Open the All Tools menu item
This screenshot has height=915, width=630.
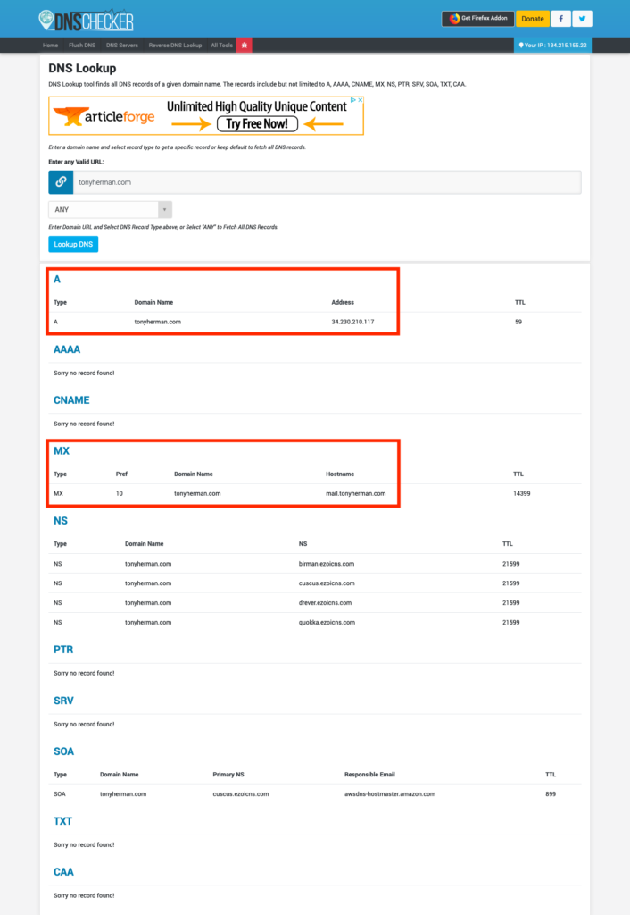[221, 45]
